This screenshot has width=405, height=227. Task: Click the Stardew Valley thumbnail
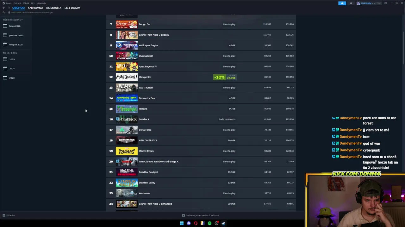pyautogui.click(x=127, y=183)
